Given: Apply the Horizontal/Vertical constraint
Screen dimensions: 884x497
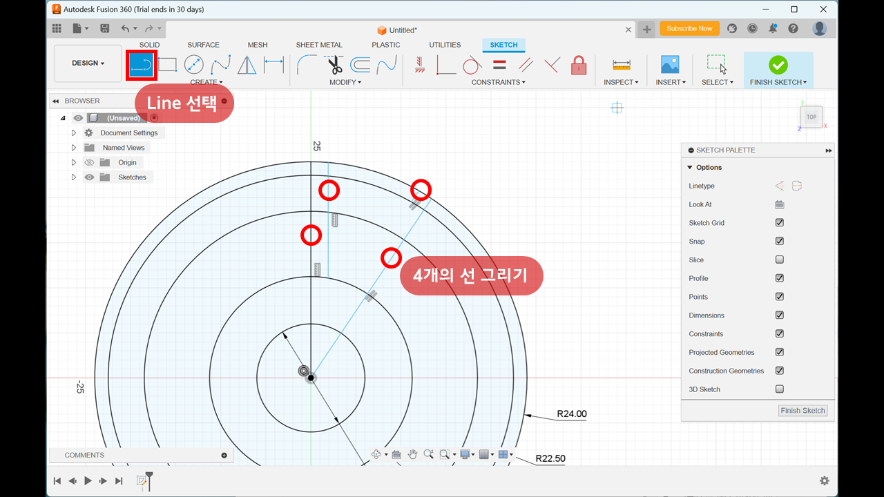Looking at the screenshot, I should (419, 65).
